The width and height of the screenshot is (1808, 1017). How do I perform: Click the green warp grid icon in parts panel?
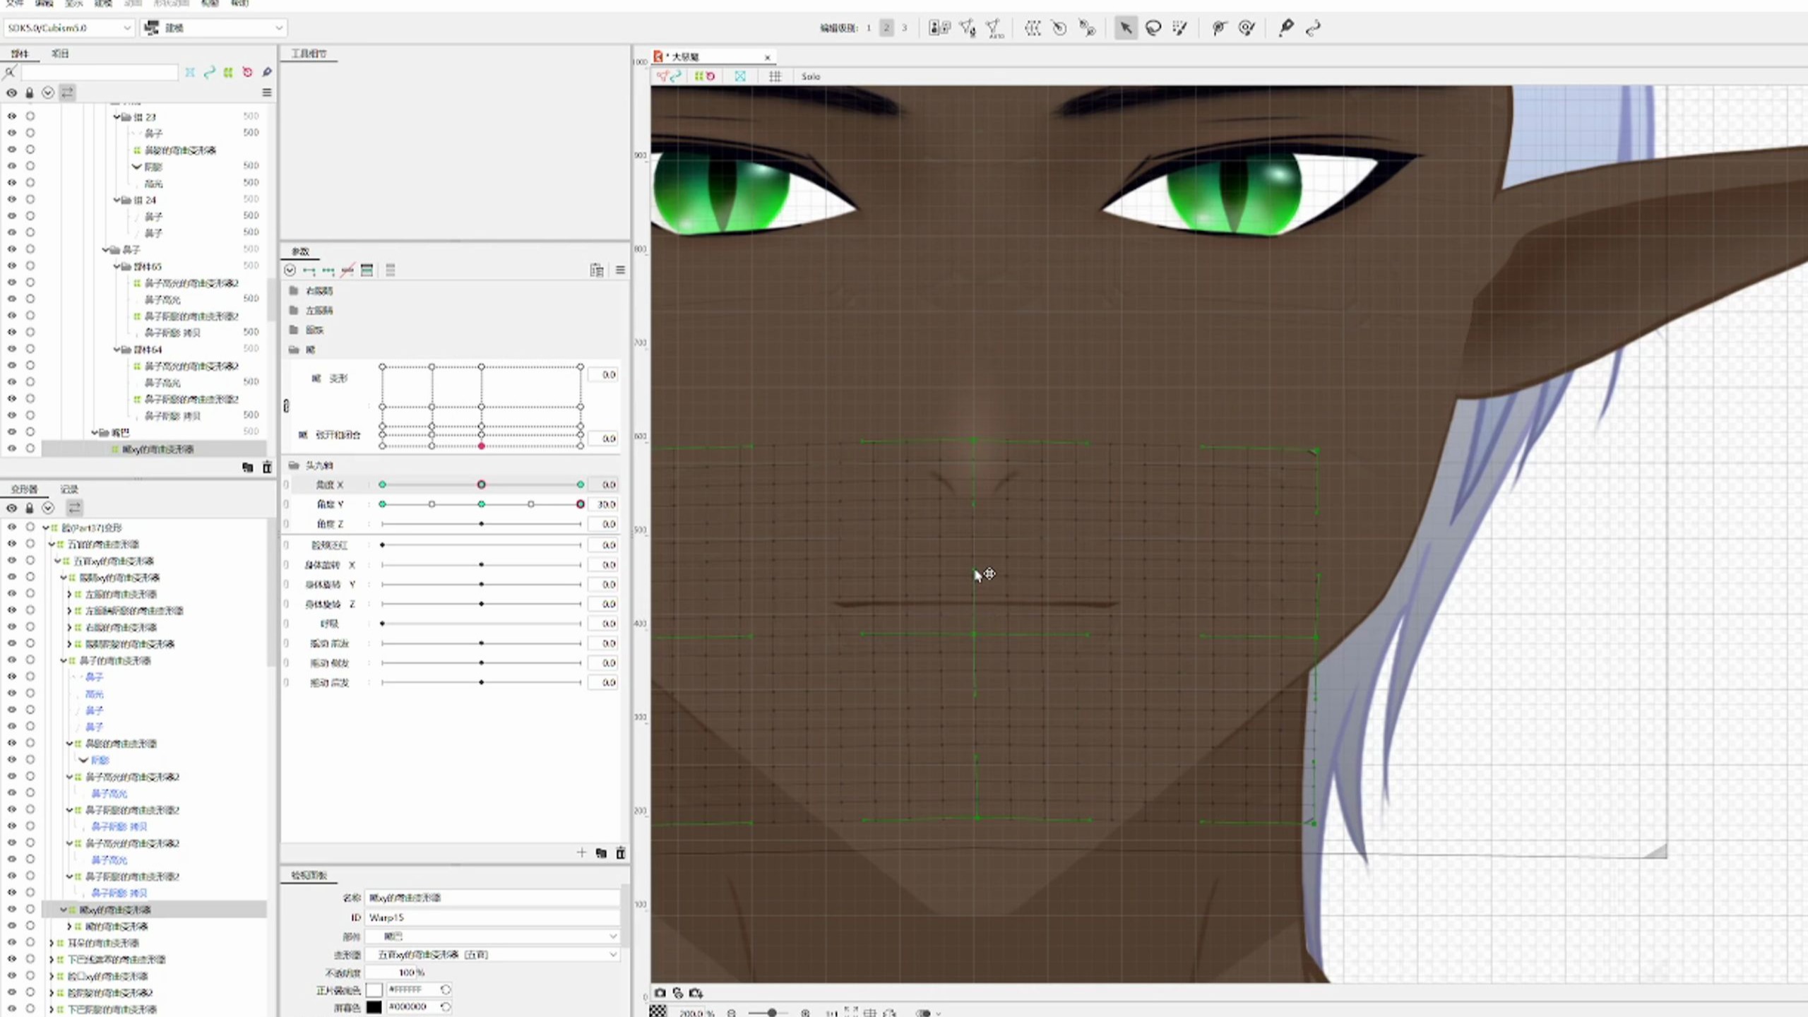click(x=228, y=72)
